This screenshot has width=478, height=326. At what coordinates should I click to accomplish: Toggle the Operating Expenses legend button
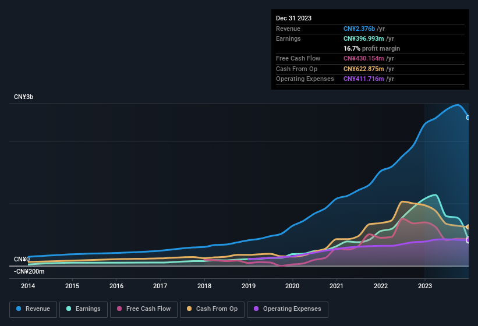(288, 309)
